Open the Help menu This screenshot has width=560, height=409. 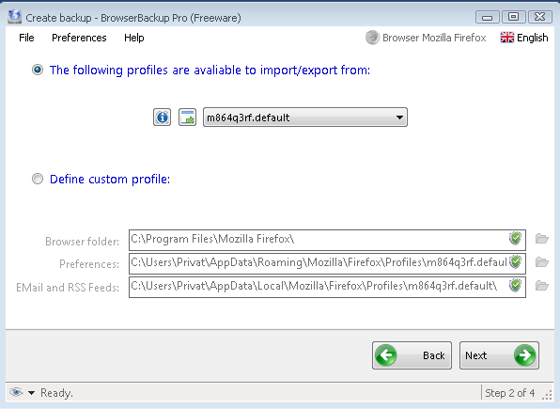pyautogui.click(x=134, y=38)
